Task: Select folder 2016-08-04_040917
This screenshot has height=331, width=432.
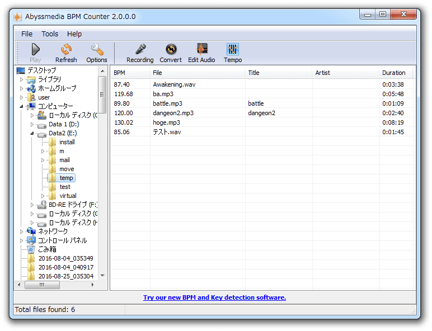Action: 66,267
